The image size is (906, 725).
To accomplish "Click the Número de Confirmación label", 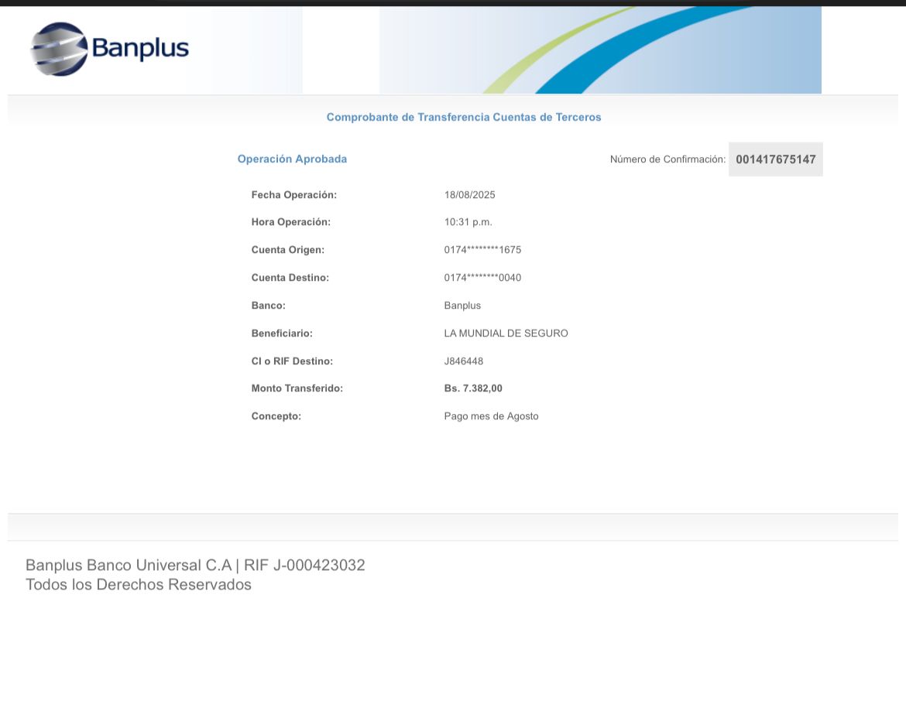I will pos(667,159).
